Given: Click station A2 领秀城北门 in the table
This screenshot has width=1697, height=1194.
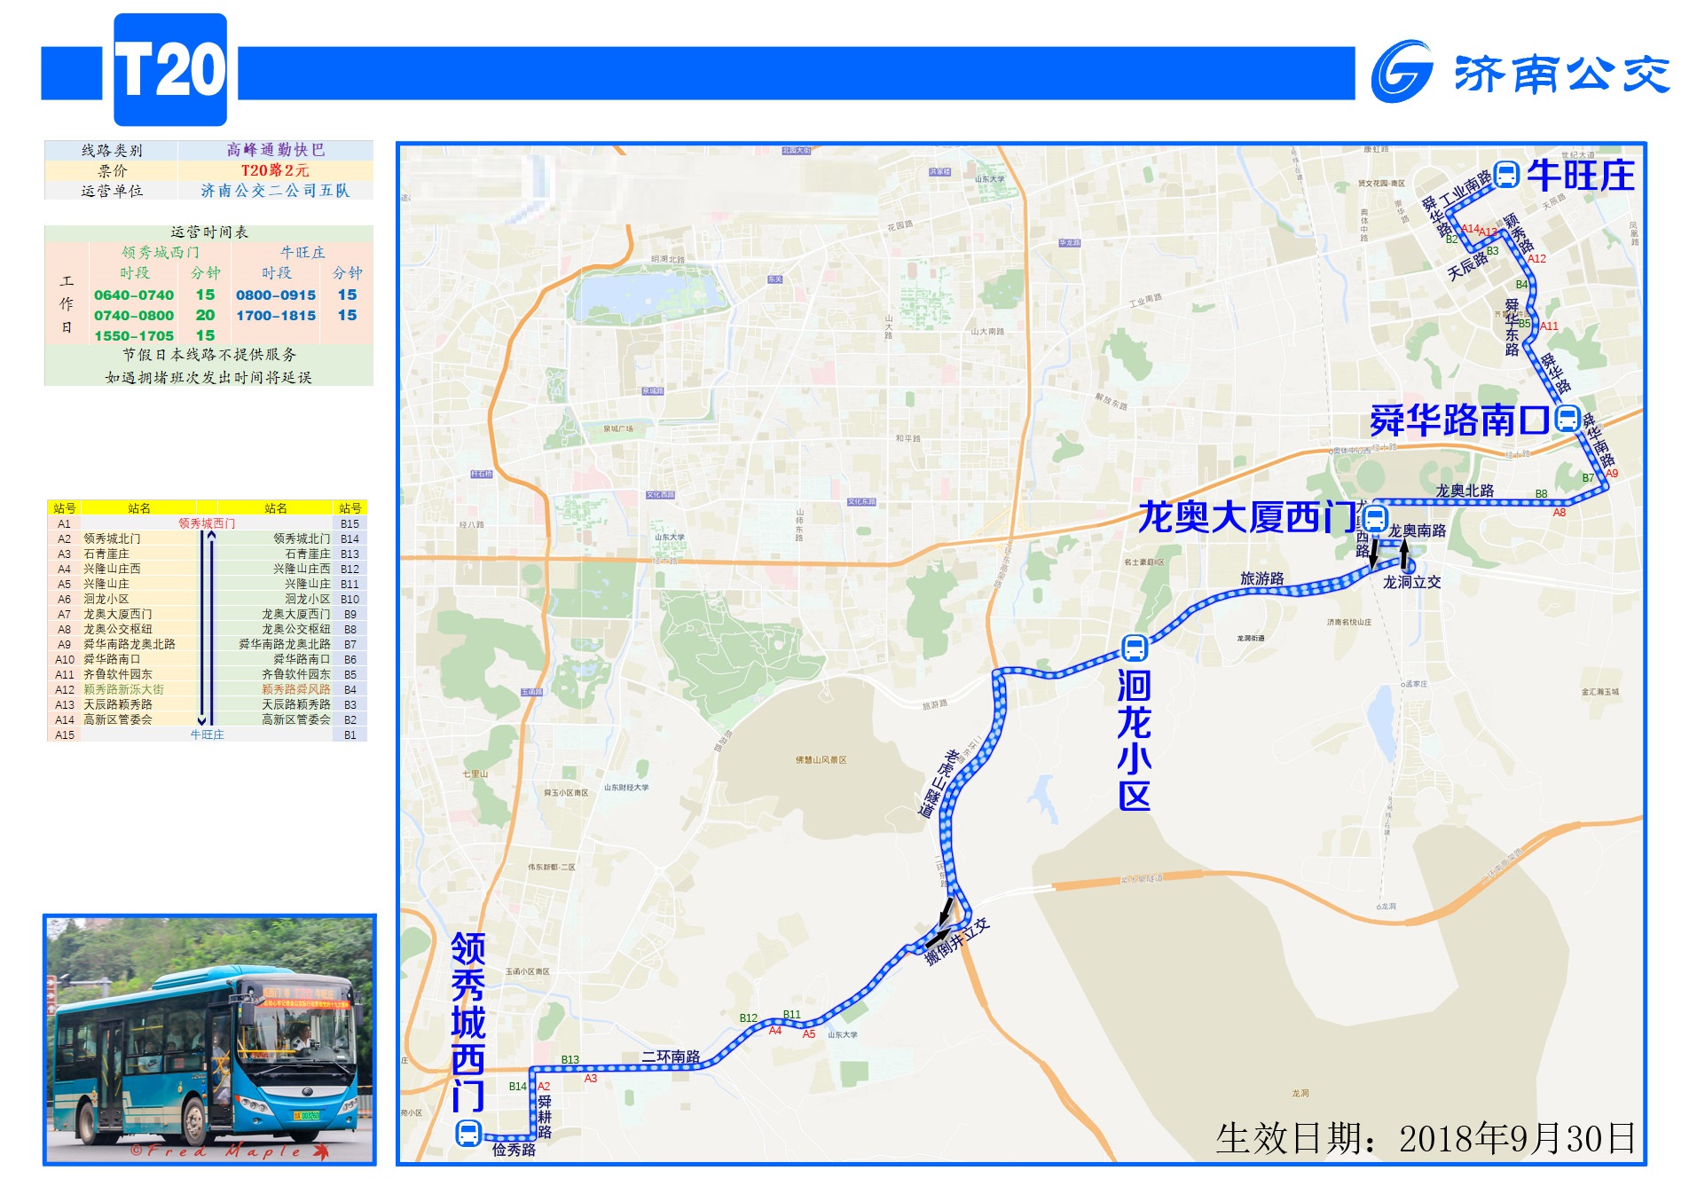Looking at the screenshot, I should pyautogui.click(x=112, y=538).
